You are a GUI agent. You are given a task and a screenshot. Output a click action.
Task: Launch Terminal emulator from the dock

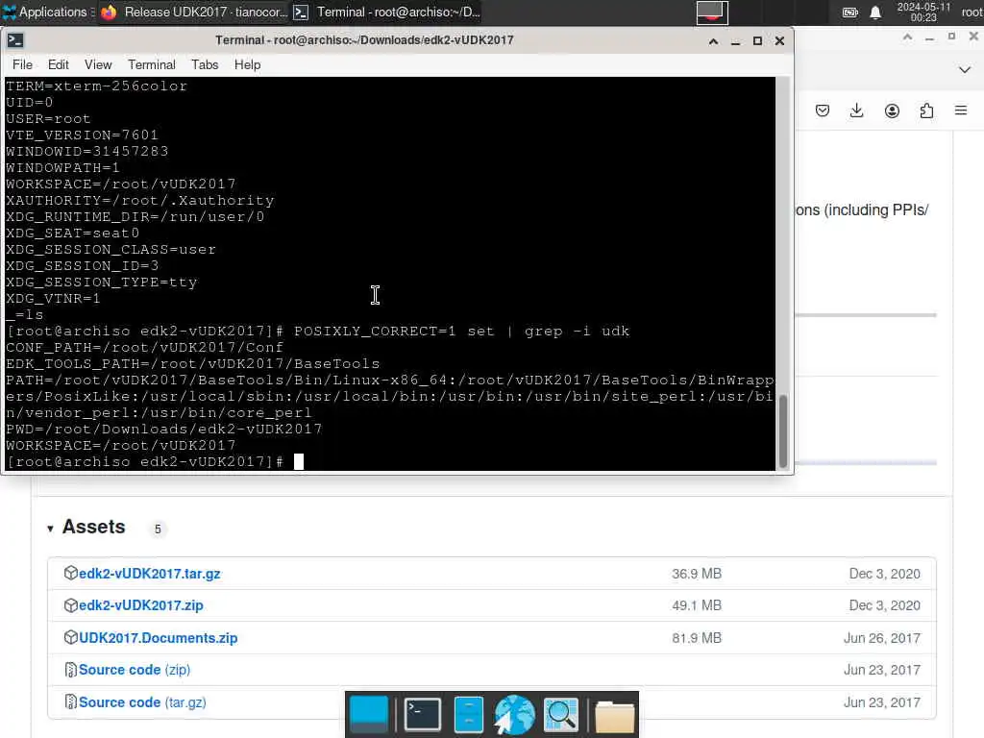pos(423,714)
